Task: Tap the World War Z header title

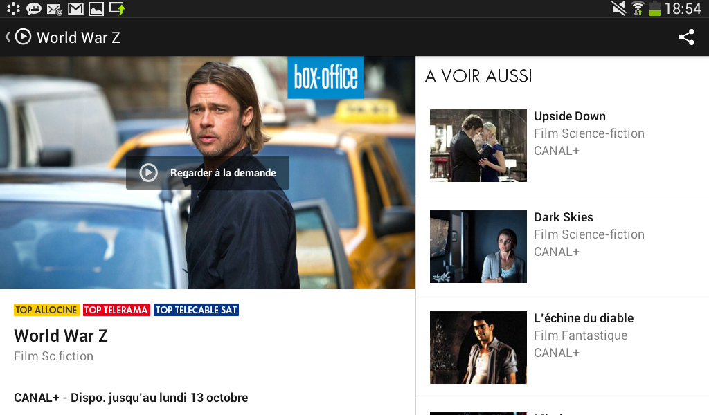Action: tap(78, 37)
